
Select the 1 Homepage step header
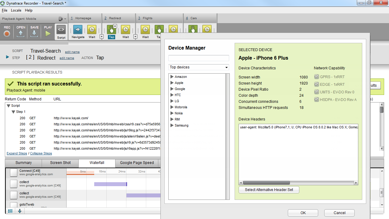[85, 18]
